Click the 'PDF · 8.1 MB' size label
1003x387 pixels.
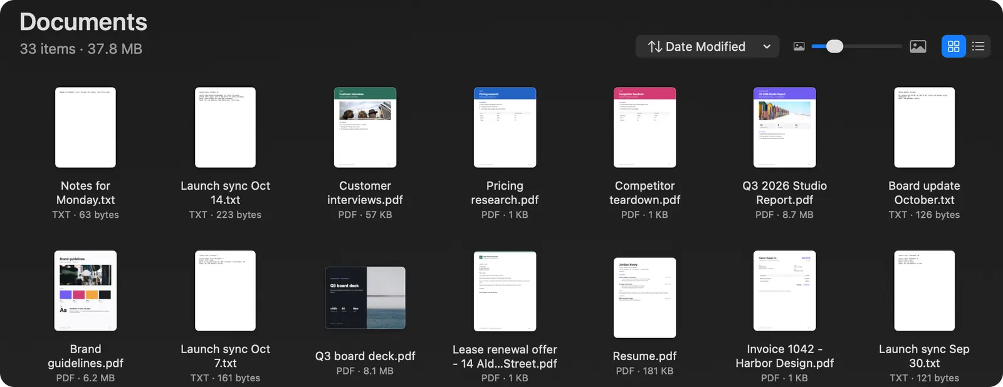[365, 371]
